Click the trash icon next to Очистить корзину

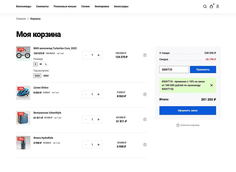coord(178,125)
